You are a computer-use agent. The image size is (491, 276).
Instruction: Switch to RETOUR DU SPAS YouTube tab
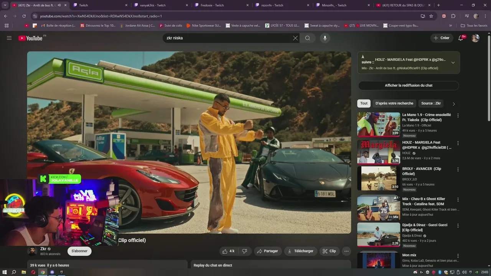(x=404, y=5)
